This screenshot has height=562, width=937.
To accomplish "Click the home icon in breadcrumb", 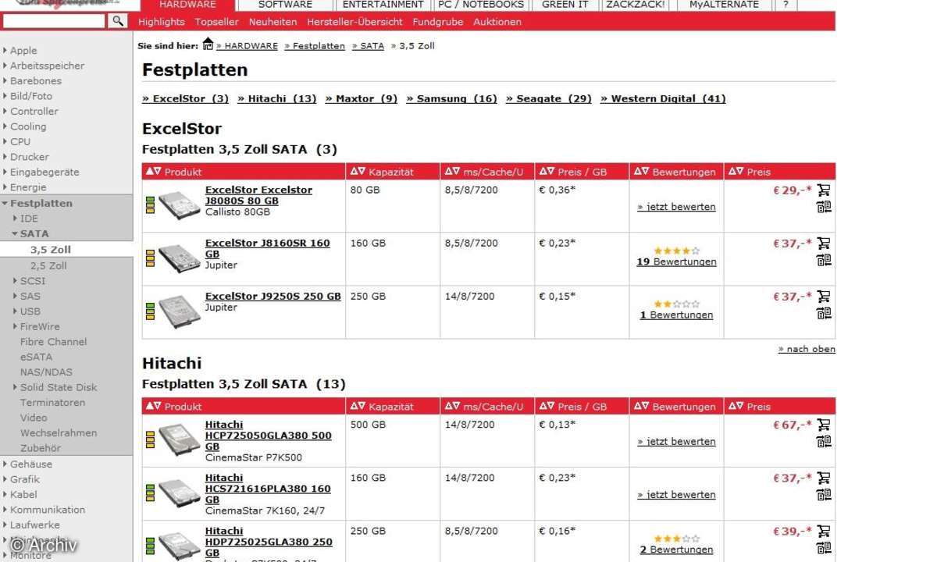I will click(208, 44).
